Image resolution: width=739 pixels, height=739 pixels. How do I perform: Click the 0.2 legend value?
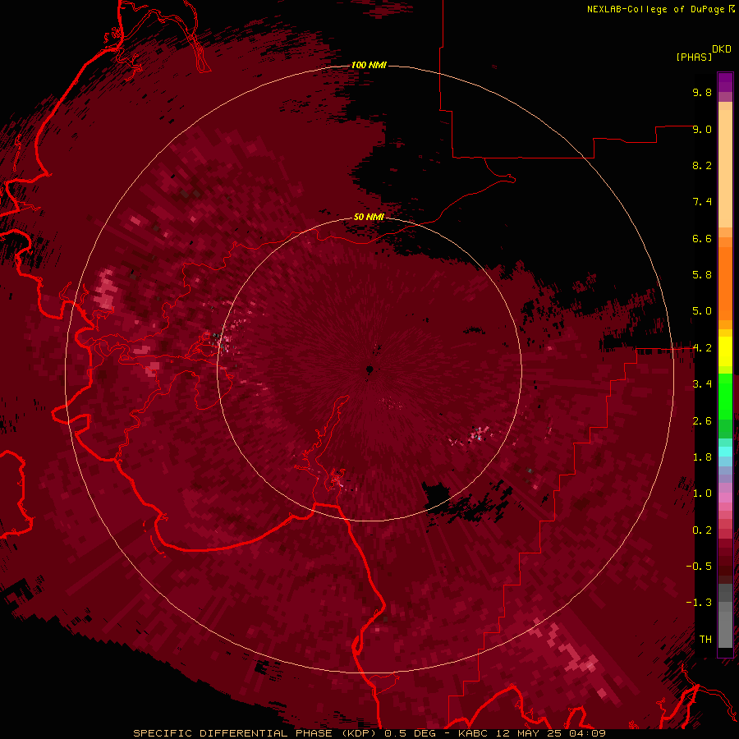click(702, 530)
